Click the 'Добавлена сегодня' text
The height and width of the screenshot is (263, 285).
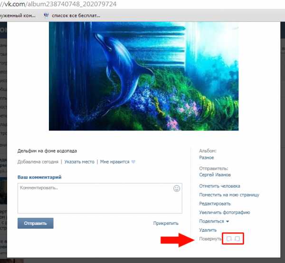(x=38, y=162)
